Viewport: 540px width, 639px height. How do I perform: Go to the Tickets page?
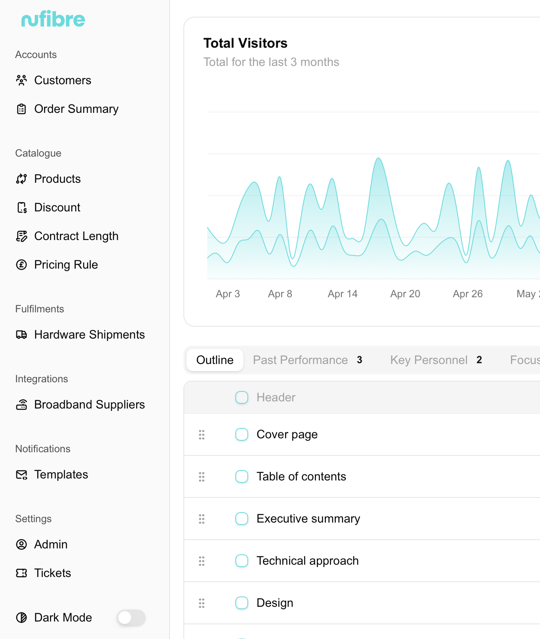pyautogui.click(x=52, y=573)
